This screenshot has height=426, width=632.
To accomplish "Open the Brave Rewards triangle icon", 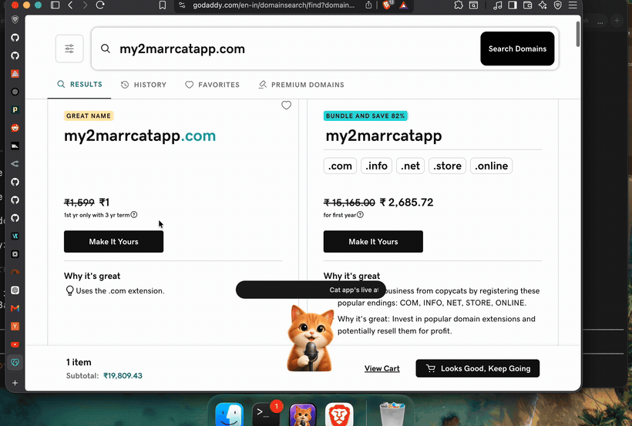I will (x=403, y=5).
